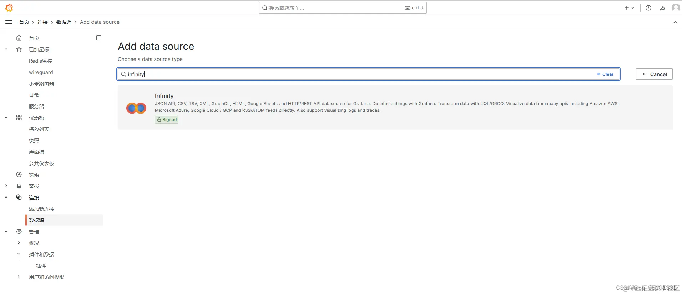This screenshot has width=682, height=294.
Task: Open the wireguard dashboard
Action: (41, 72)
